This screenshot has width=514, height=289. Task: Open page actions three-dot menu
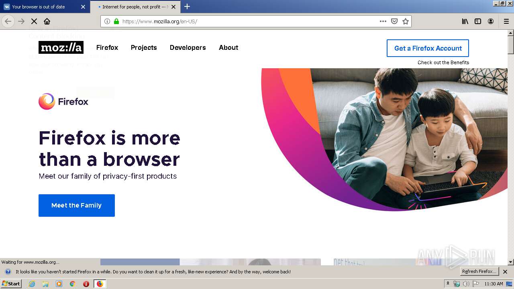click(x=383, y=21)
